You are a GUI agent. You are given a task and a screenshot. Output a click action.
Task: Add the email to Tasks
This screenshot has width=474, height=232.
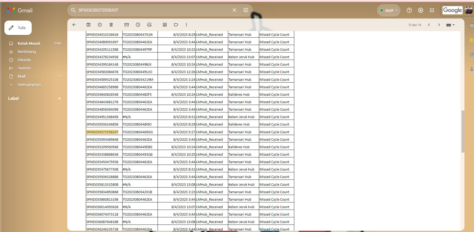click(x=149, y=25)
